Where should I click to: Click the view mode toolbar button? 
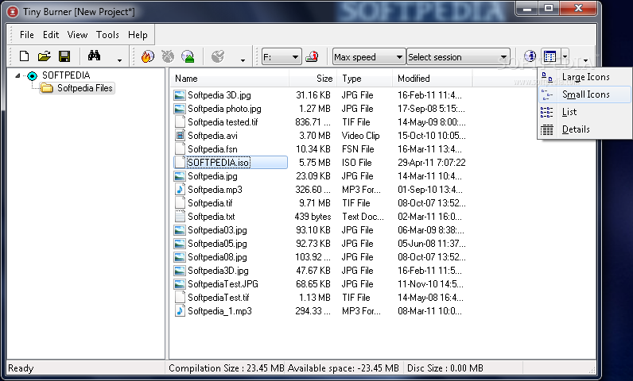(x=550, y=56)
